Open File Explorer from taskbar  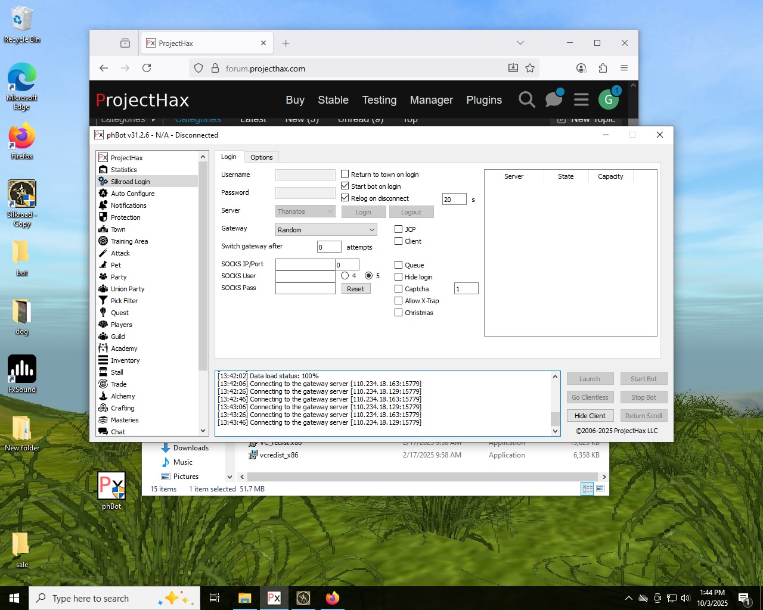click(244, 598)
